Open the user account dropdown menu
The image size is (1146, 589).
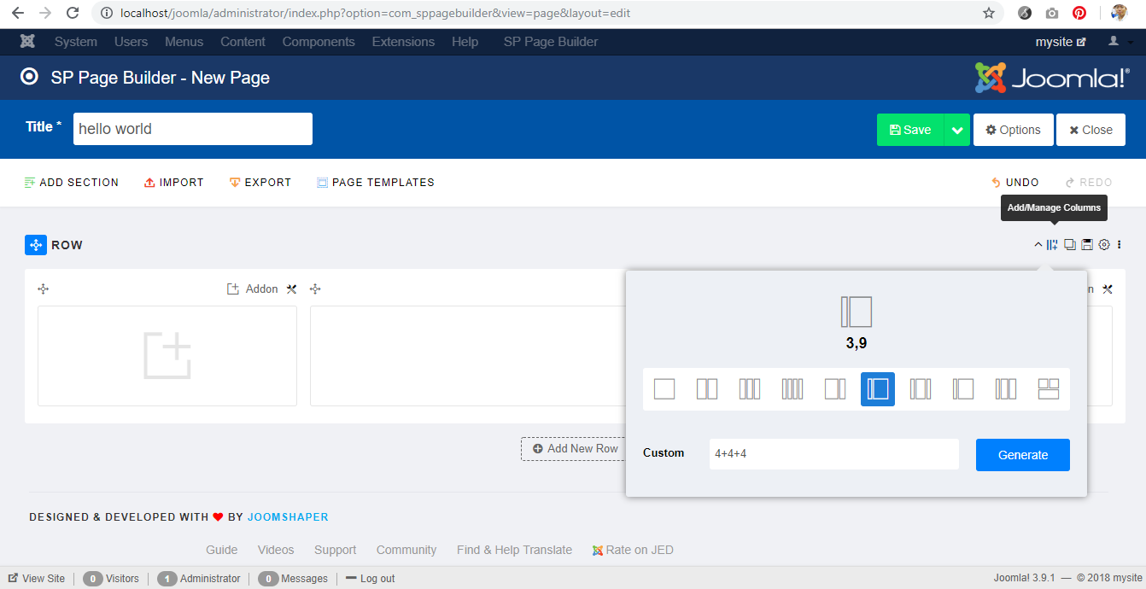(x=1119, y=42)
